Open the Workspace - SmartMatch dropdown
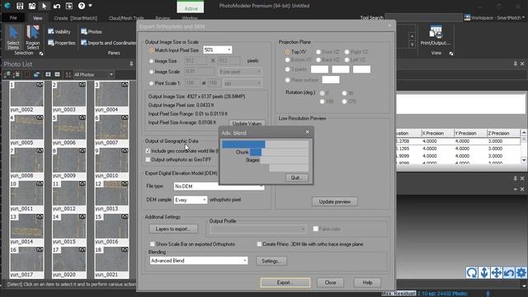Image resolution: width=528 pixels, height=297 pixels. [494, 17]
